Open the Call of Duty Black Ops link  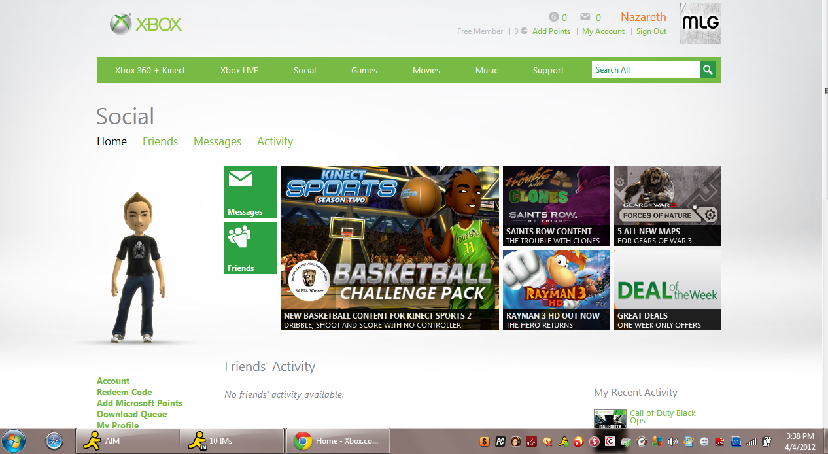pos(663,417)
